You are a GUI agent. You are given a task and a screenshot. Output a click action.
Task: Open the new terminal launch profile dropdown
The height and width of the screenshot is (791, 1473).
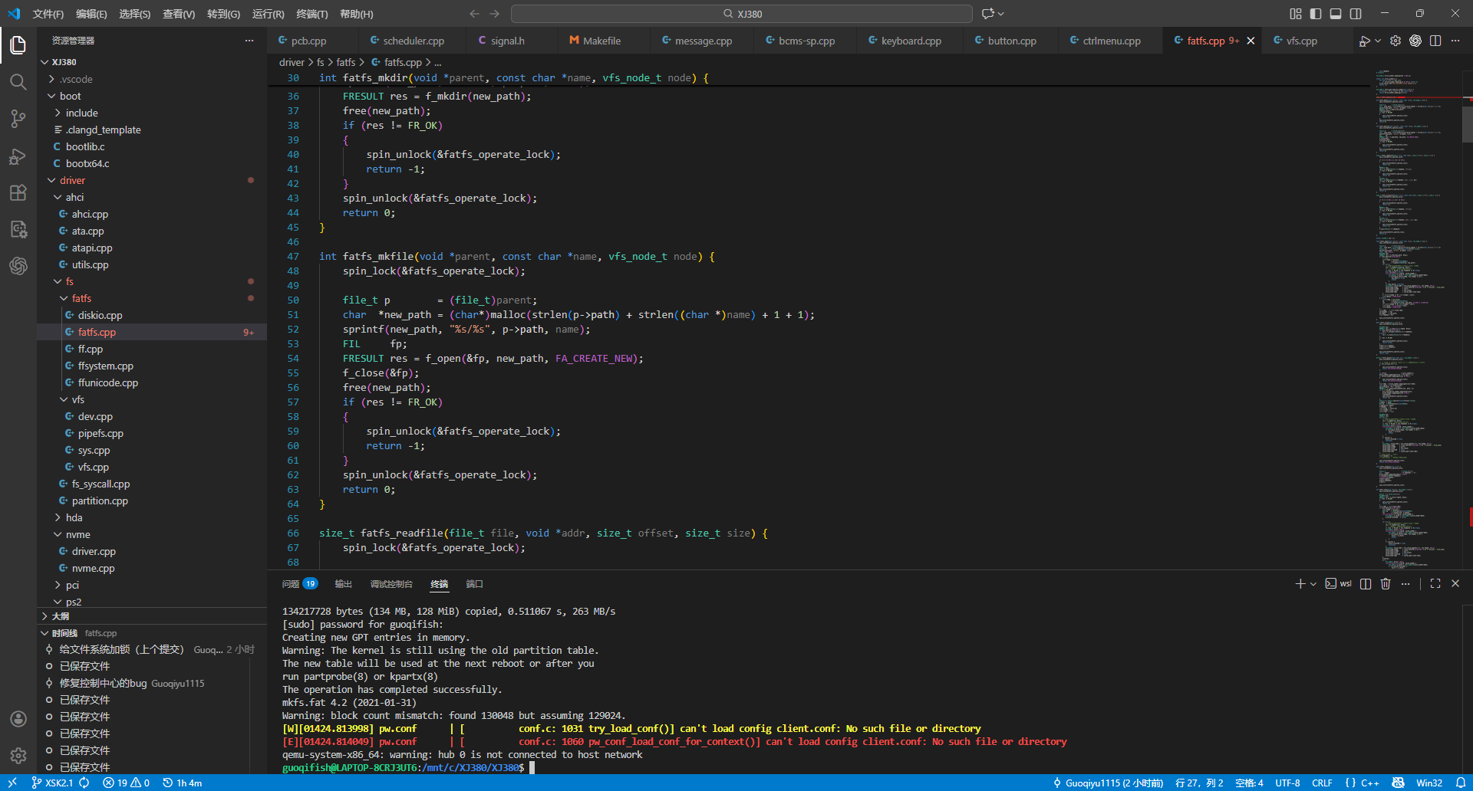(x=1313, y=584)
